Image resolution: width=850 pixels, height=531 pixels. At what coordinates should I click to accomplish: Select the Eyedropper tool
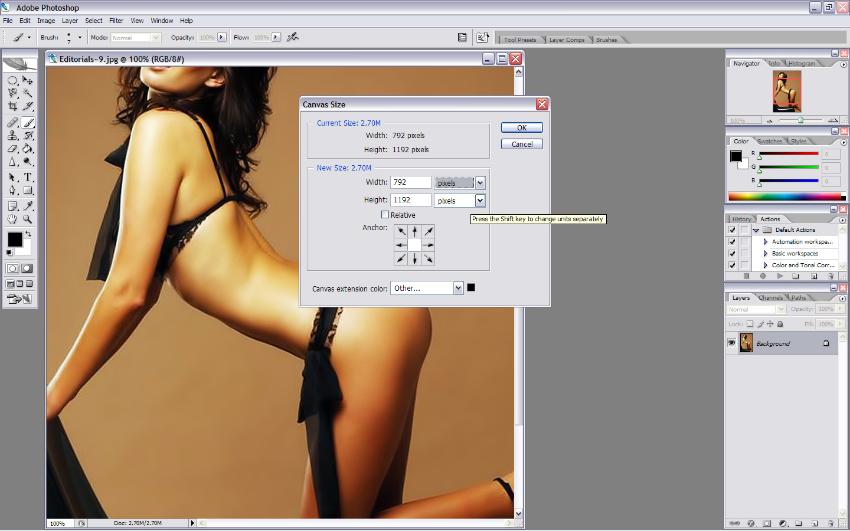coord(28,206)
